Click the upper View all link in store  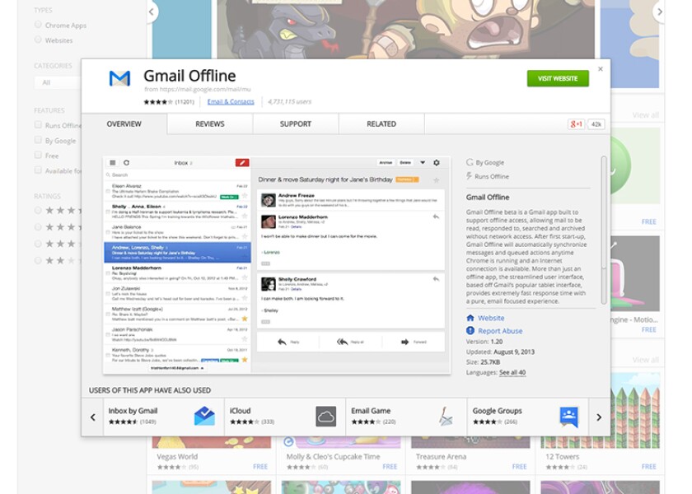click(645, 115)
